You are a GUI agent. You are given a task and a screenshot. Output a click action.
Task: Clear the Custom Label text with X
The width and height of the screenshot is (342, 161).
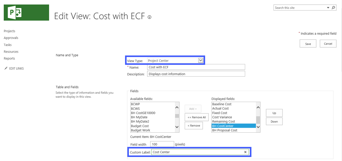tap(245, 152)
